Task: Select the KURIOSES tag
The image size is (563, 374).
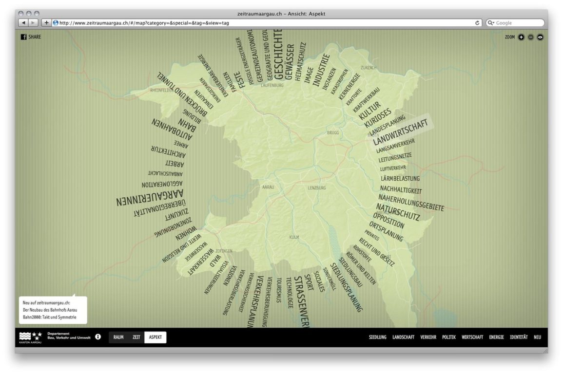Action: click(x=377, y=118)
